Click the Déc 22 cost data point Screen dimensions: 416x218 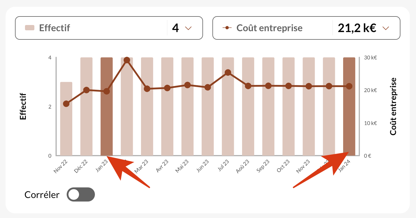tap(86, 90)
